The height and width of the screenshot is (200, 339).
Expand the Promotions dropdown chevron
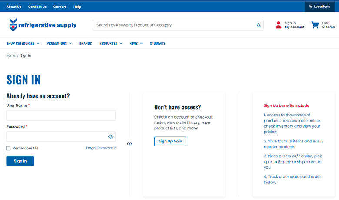click(70, 43)
